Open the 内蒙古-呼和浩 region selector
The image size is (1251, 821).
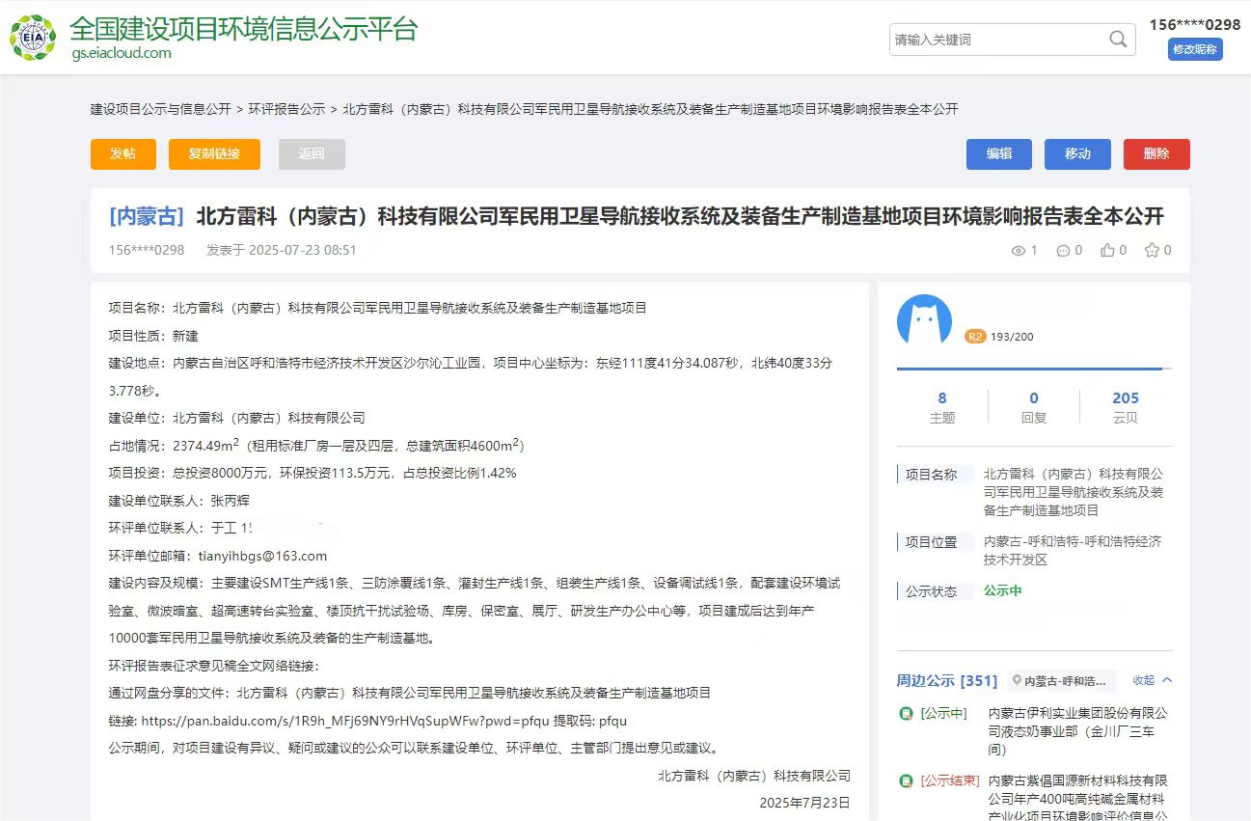click(1063, 680)
